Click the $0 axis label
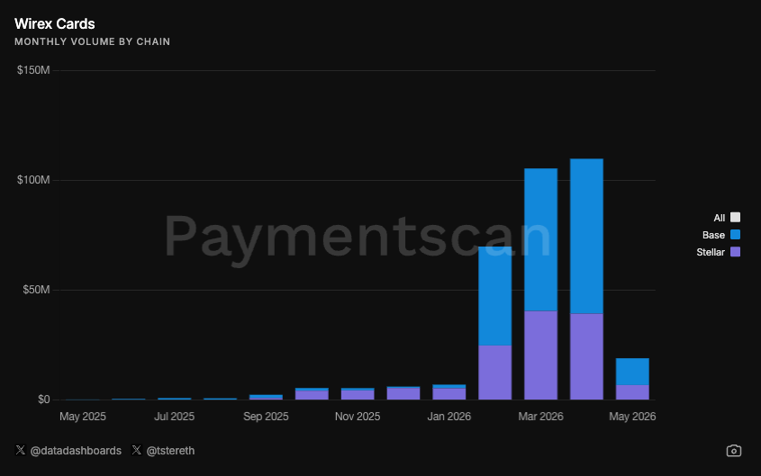This screenshot has height=476, width=761. (x=44, y=400)
